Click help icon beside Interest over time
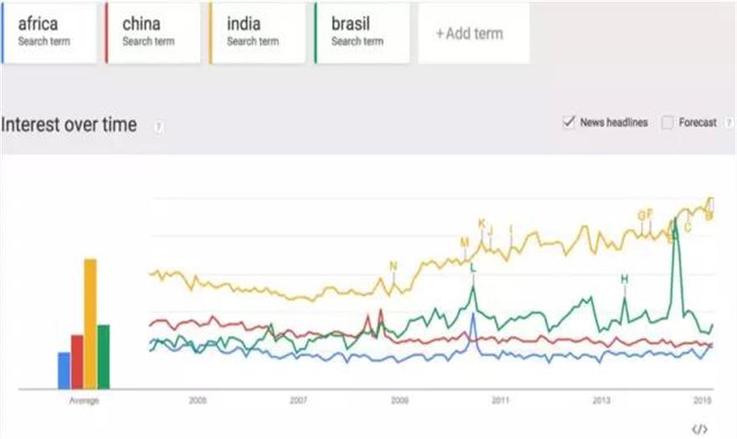737x439 pixels. 158,127
